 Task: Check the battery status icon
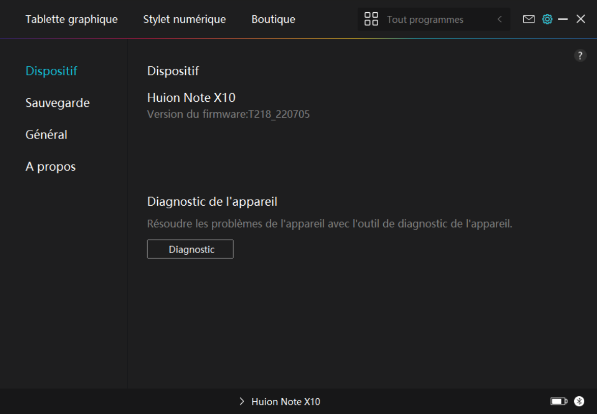tap(558, 401)
